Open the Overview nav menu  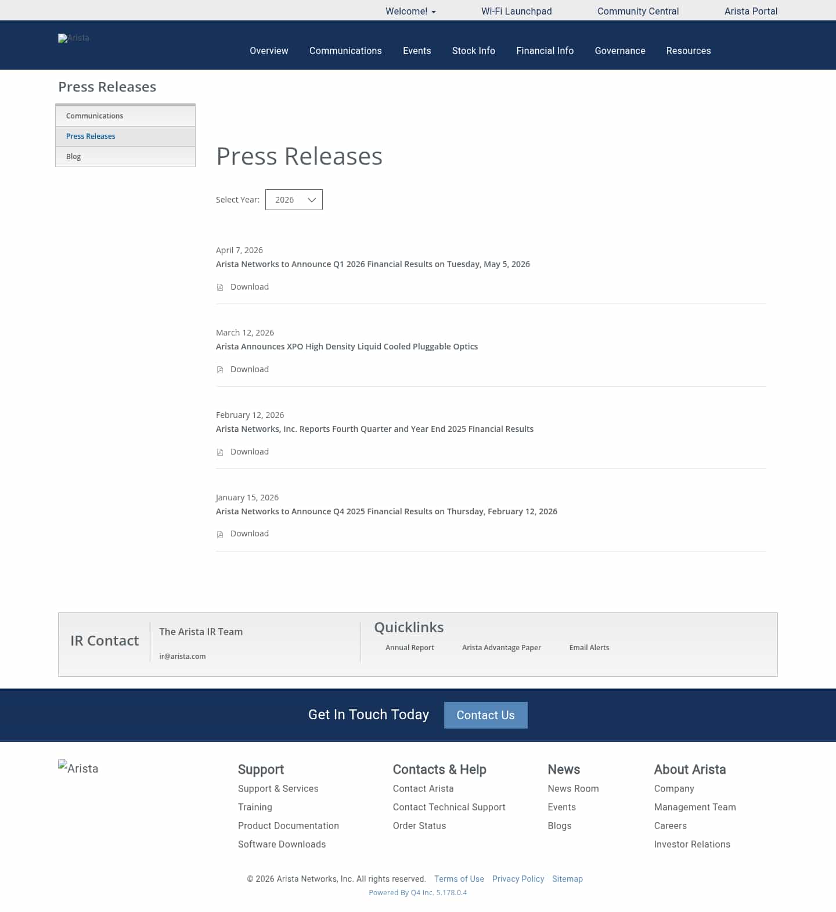tap(269, 51)
